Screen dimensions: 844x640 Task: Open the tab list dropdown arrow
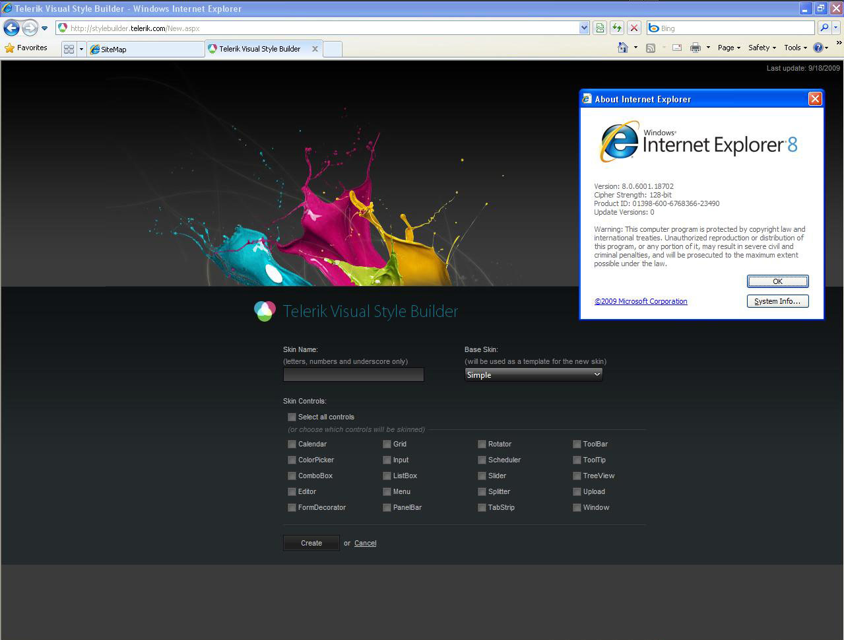81,49
